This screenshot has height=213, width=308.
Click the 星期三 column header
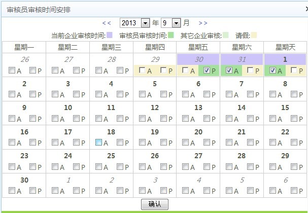click(x=111, y=47)
